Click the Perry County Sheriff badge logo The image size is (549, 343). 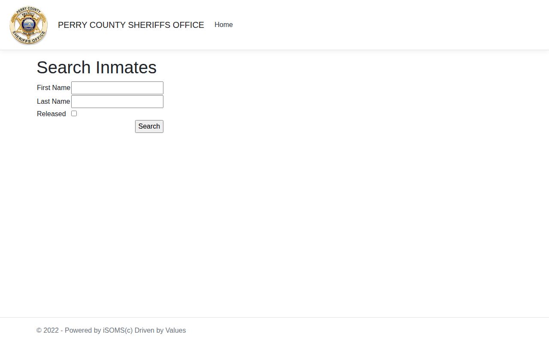click(29, 25)
